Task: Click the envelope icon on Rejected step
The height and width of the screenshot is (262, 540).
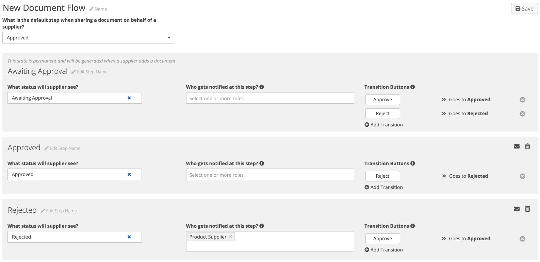Action: [517, 209]
